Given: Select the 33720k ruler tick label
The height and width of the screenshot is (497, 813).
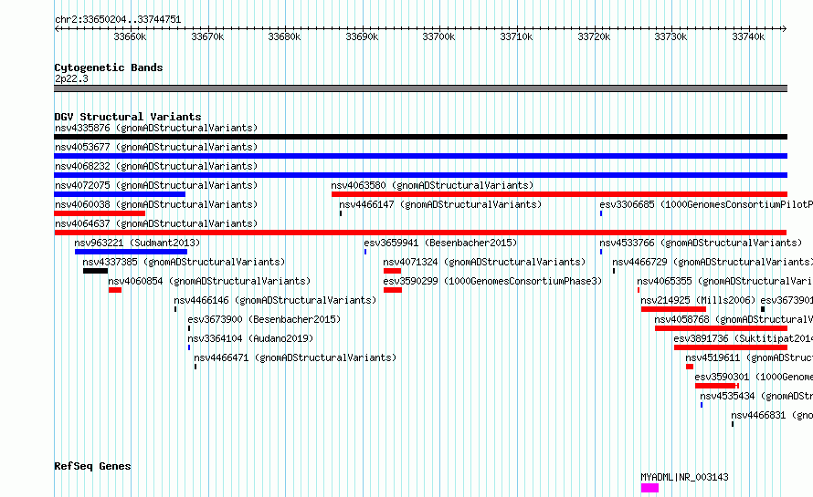Looking at the screenshot, I should [594, 36].
